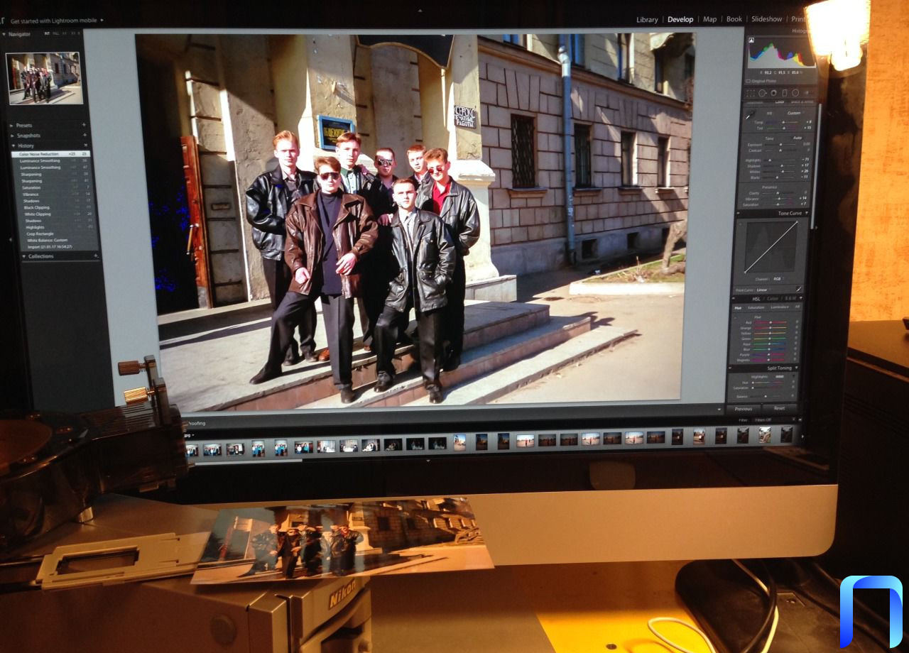
Task: Select the Graduated Filter tool icon
Action: 785,93
